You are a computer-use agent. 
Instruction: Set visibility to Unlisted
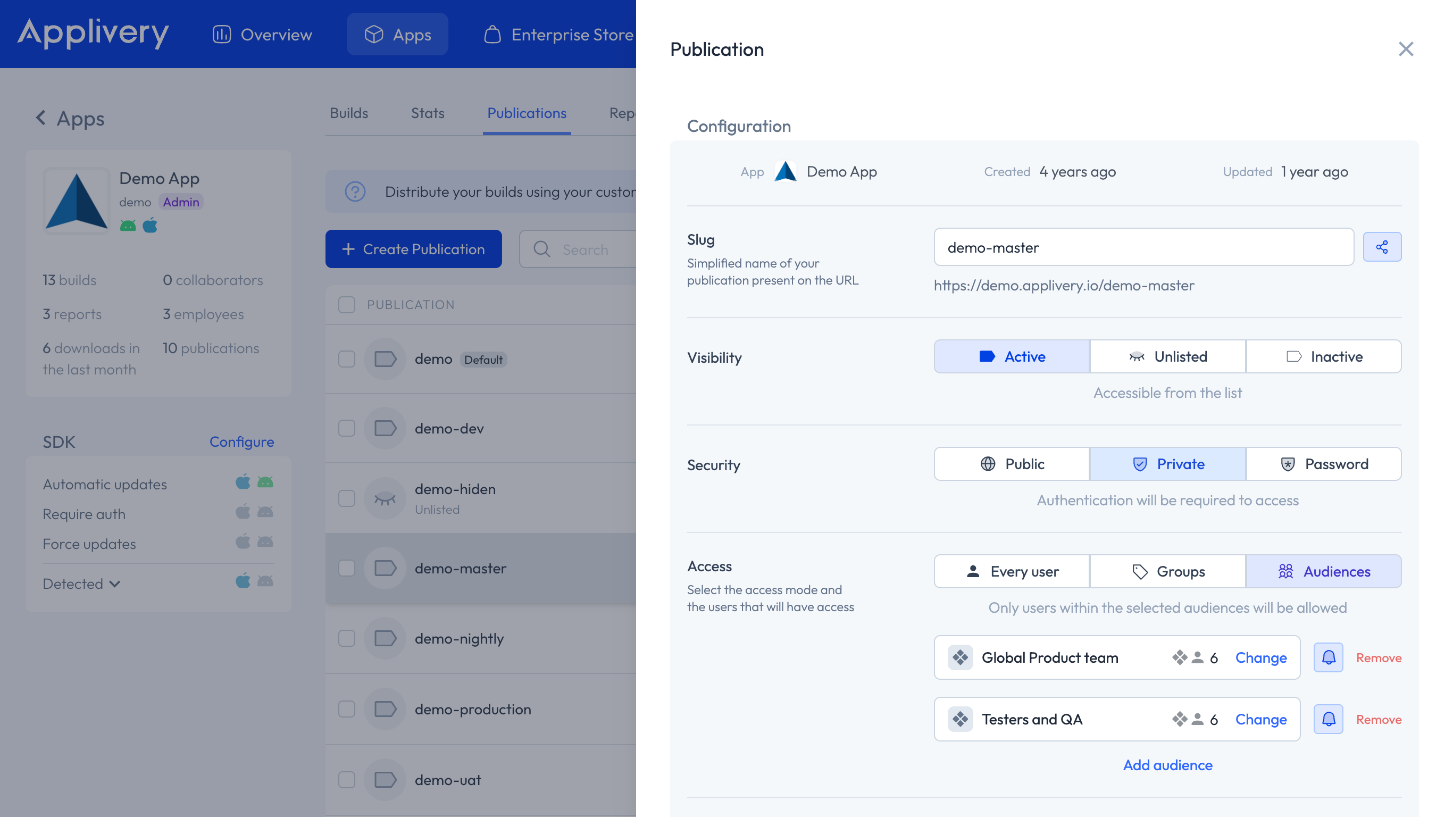click(x=1167, y=356)
